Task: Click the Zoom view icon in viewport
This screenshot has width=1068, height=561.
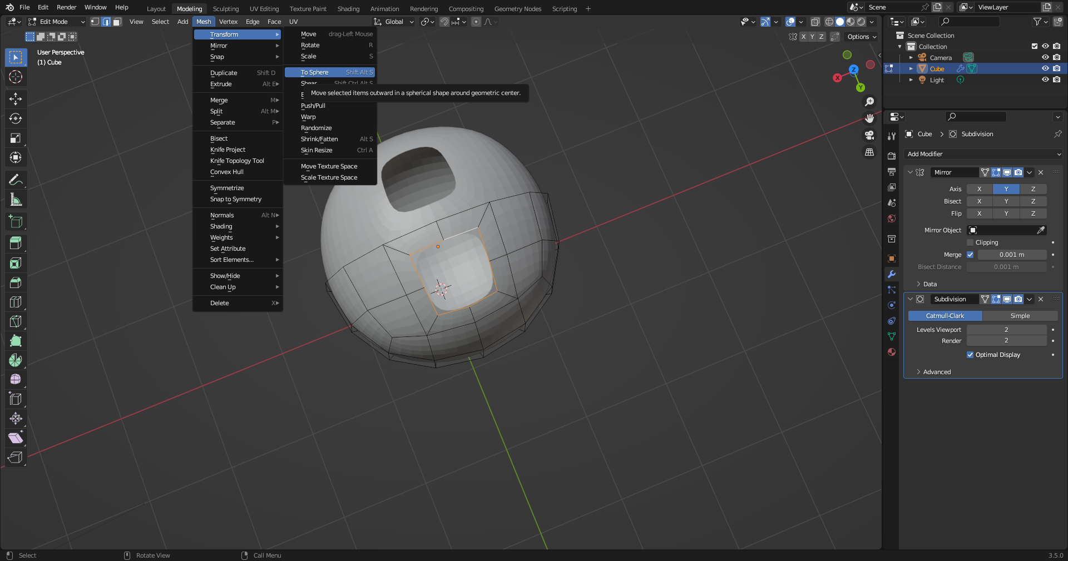Action: [869, 102]
